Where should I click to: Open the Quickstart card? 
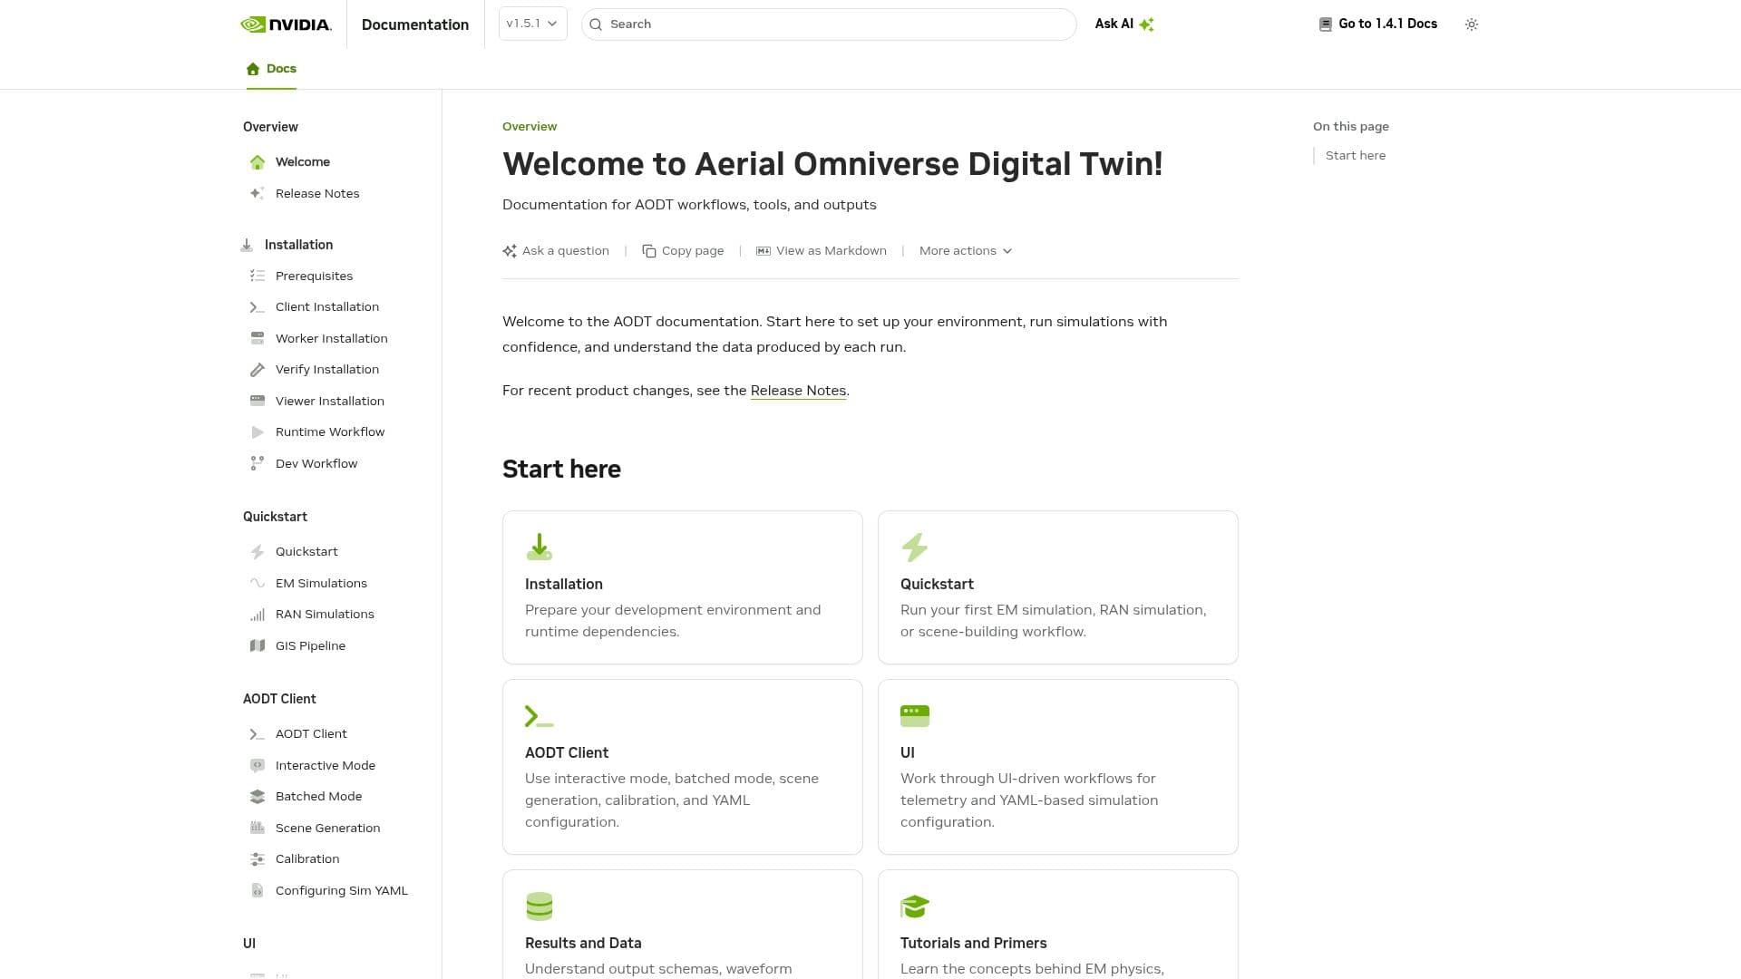tap(1057, 587)
